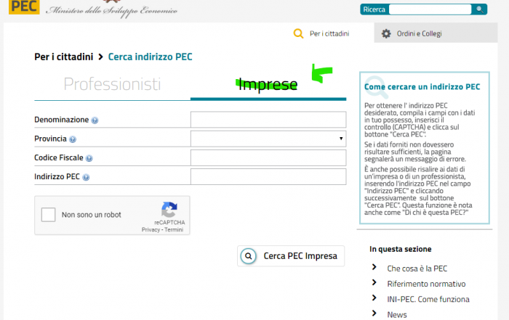Image resolution: width=509 pixels, height=320 pixels.
Task: Open the Ordini e Collegi menu item
Action: click(x=419, y=33)
